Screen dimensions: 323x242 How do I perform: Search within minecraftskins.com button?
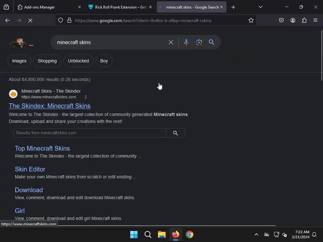[175, 133]
